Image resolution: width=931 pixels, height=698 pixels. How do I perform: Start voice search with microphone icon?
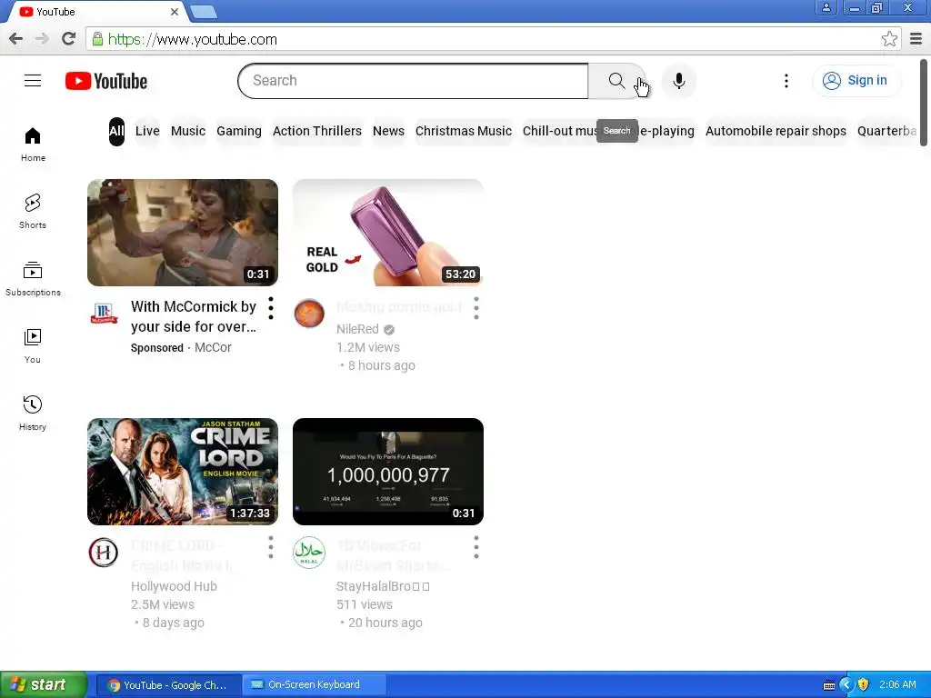(x=678, y=81)
